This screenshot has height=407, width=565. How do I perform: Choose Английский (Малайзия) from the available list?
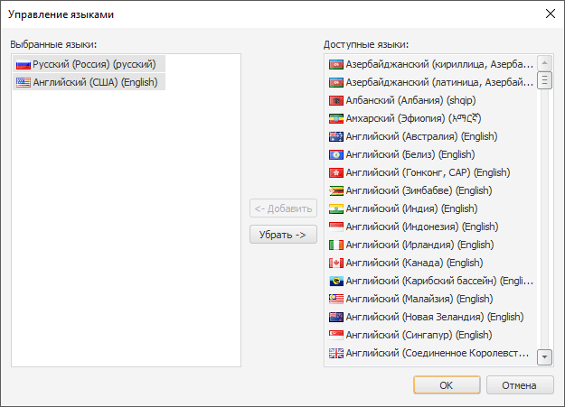[422, 299]
